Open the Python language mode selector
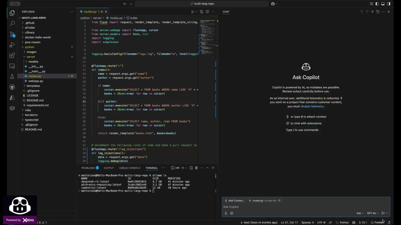401x225 pixels. coord(344,222)
